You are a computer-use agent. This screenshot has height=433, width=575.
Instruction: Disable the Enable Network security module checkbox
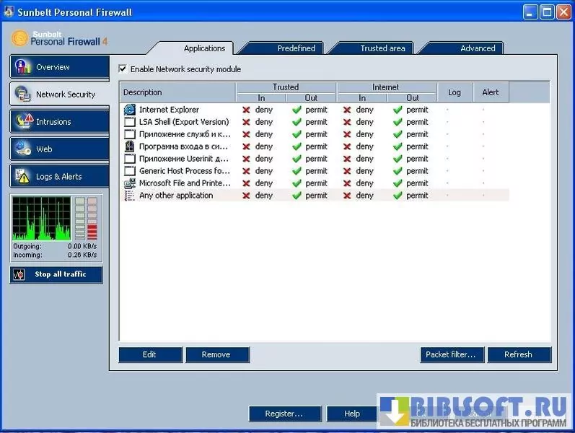tap(123, 69)
